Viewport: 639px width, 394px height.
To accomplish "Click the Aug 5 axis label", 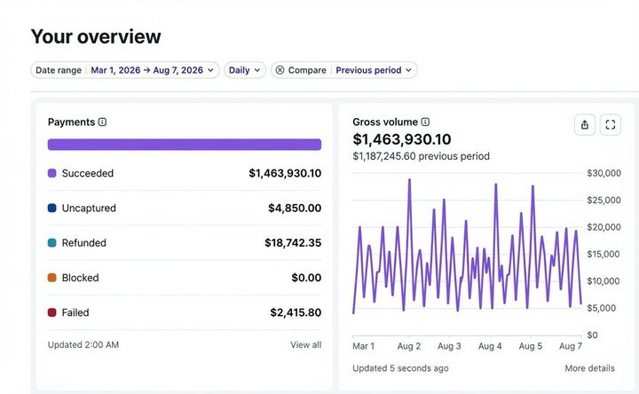I will (x=530, y=346).
